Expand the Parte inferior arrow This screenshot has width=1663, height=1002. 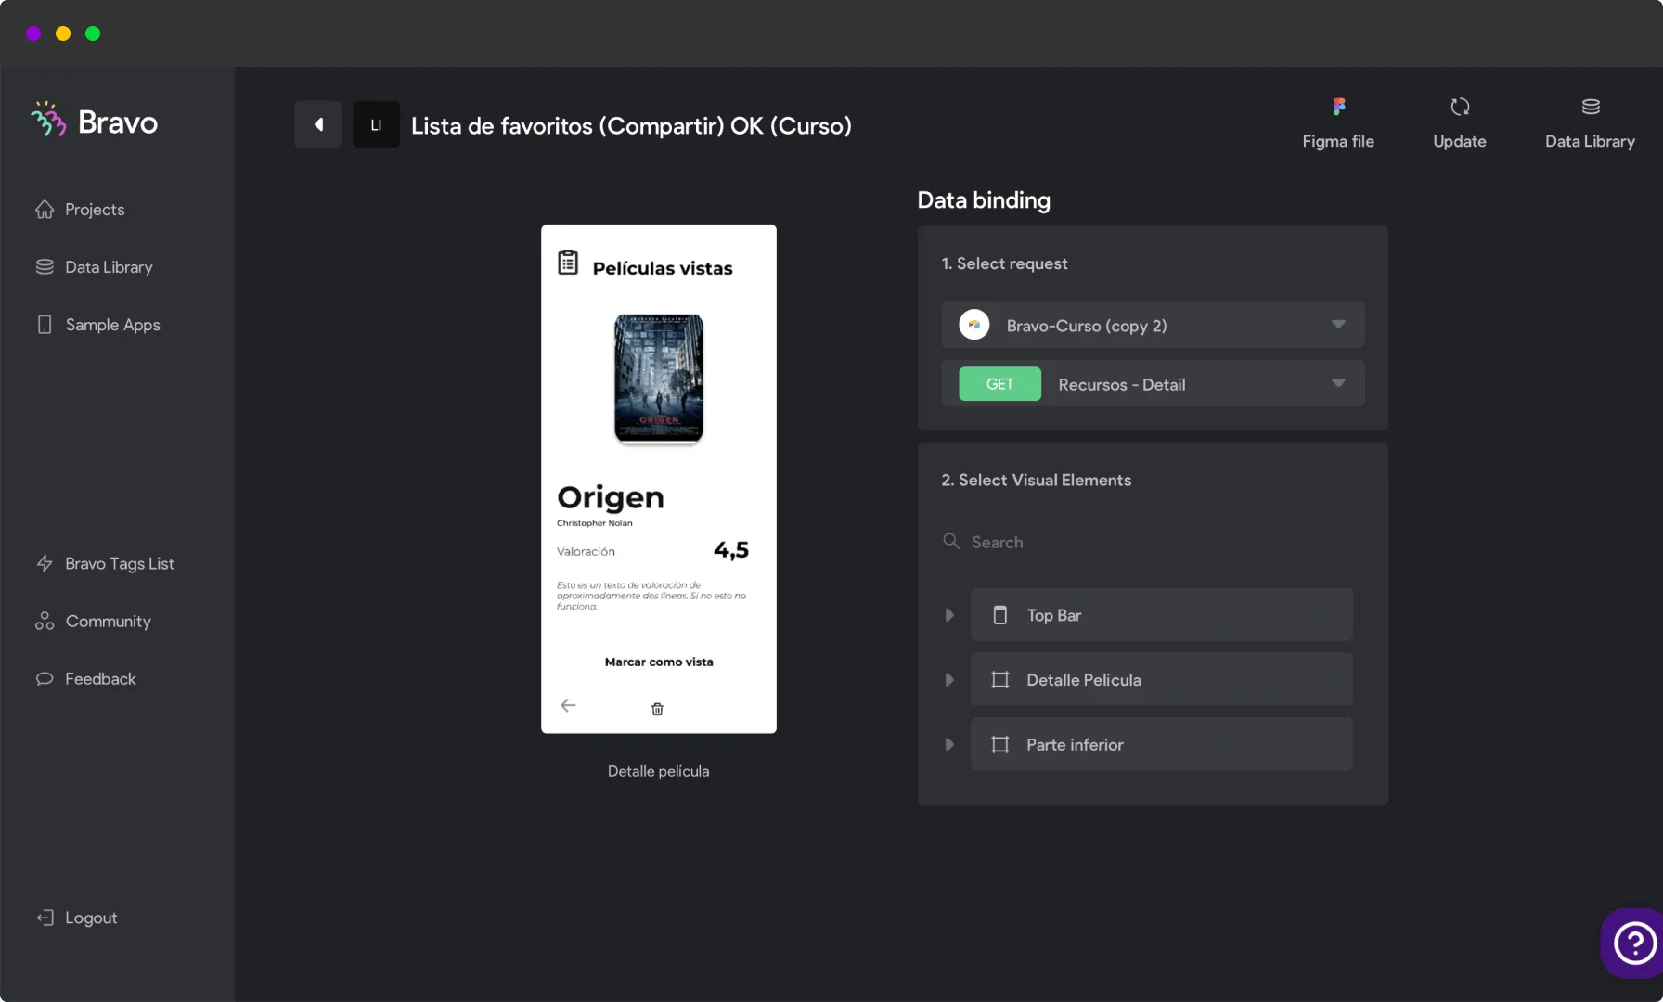click(948, 745)
